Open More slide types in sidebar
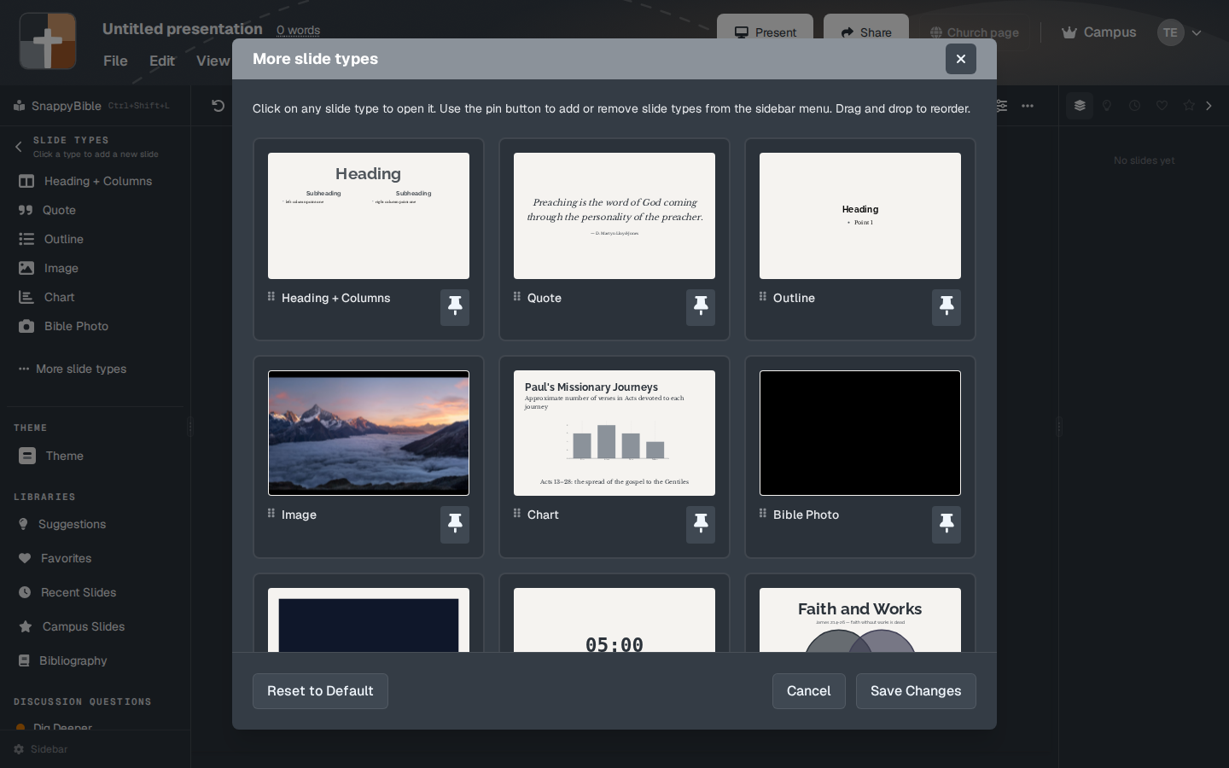This screenshot has height=768, width=1229. click(73, 369)
